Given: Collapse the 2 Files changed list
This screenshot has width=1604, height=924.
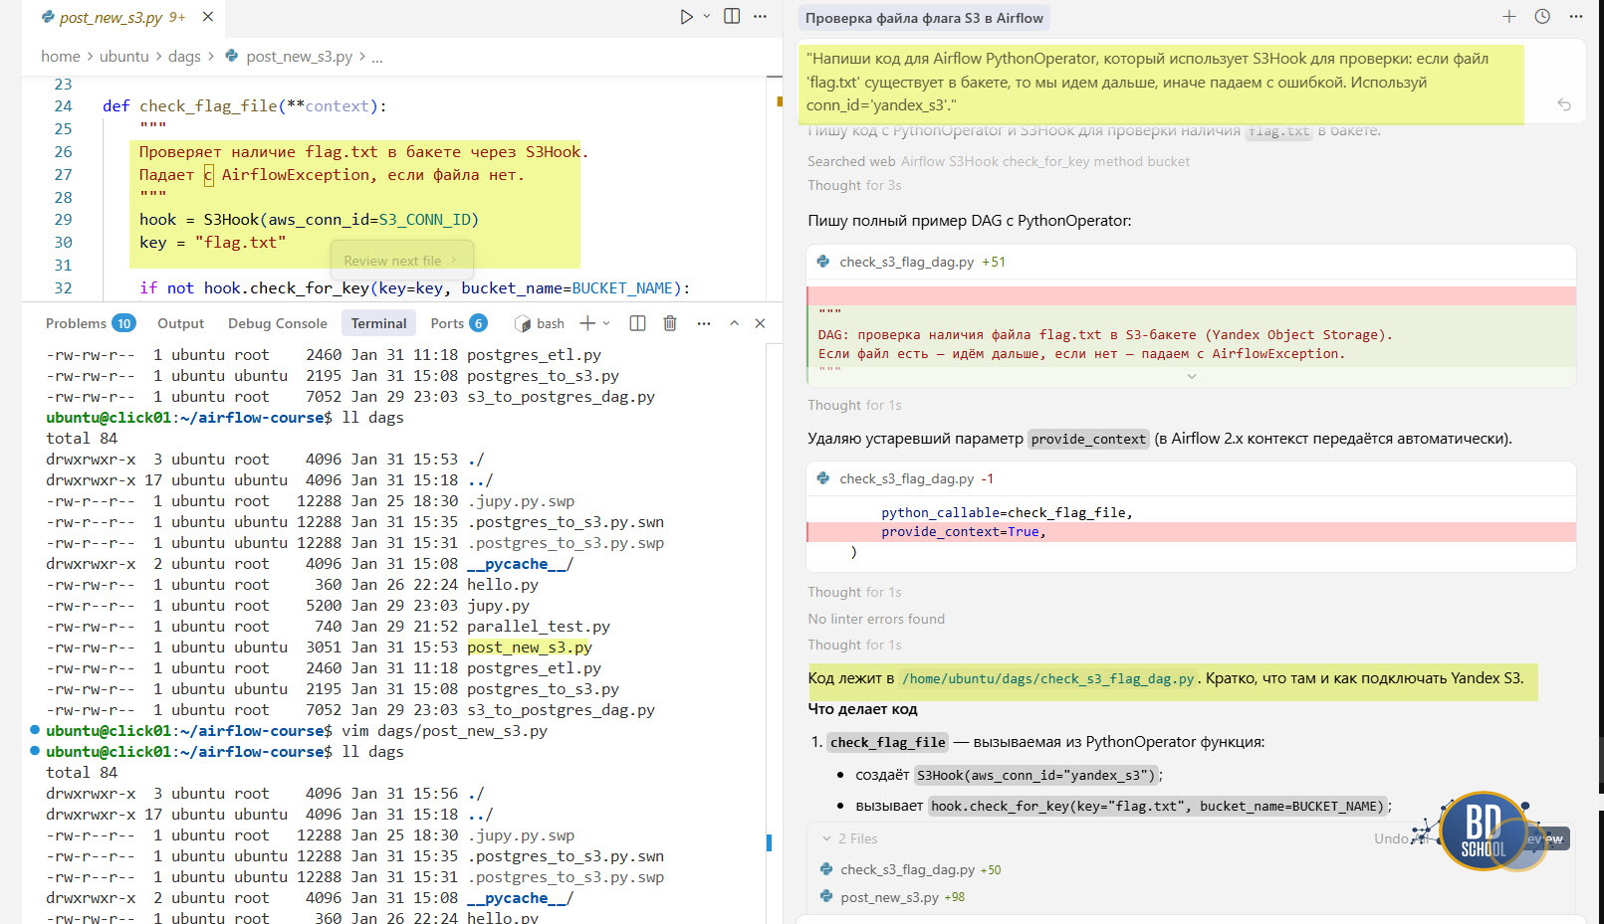Looking at the screenshot, I should coord(826,838).
